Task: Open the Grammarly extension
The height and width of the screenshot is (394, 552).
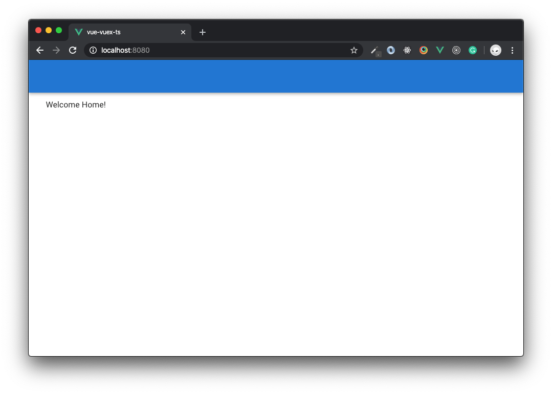Action: tap(472, 50)
